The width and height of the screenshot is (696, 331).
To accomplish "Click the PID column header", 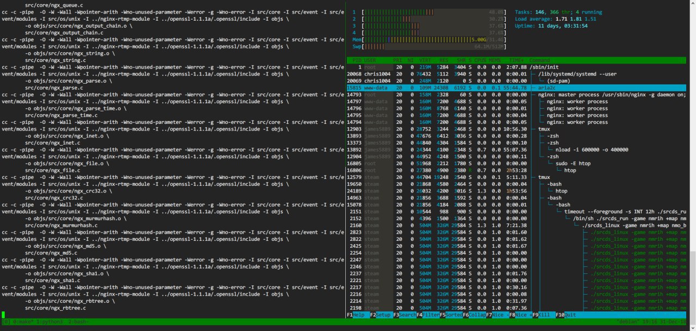I will 356,60.
